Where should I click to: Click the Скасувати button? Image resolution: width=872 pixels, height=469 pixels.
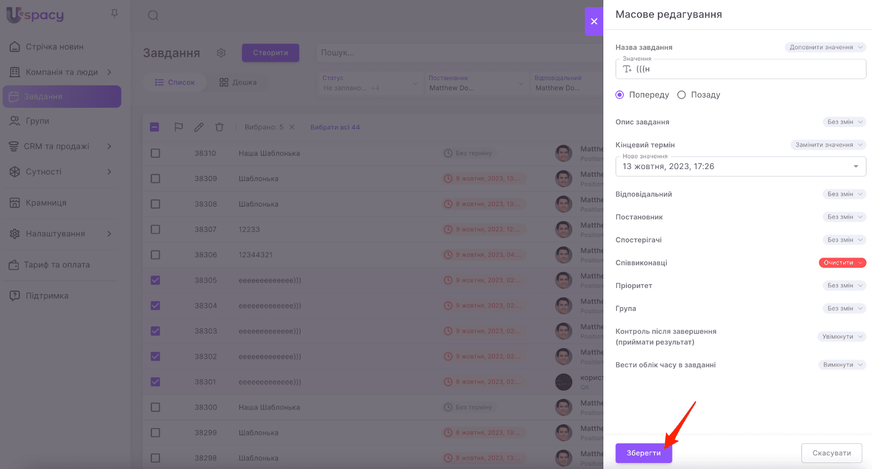click(x=832, y=453)
